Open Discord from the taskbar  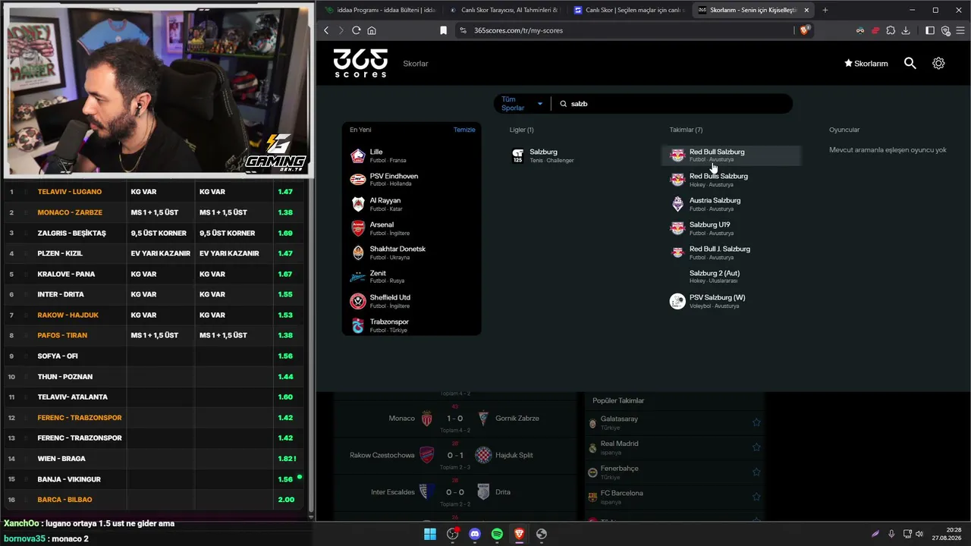(475, 534)
